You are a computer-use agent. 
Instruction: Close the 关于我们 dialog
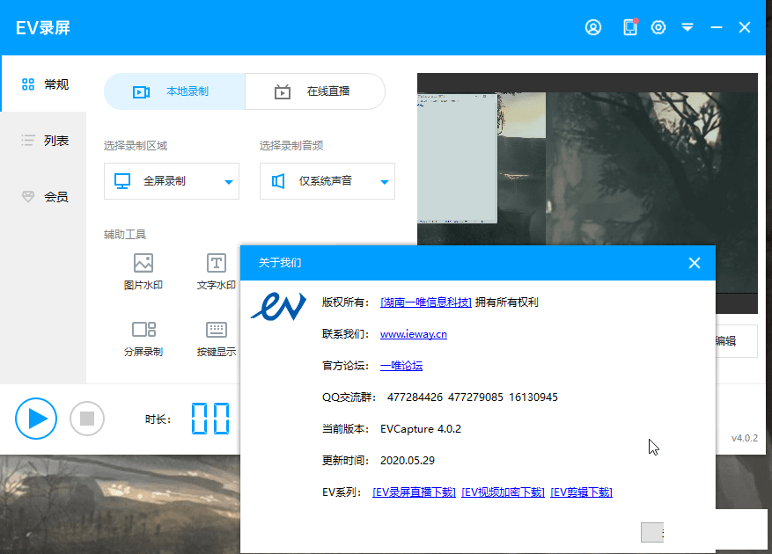[x=695, y=263]
